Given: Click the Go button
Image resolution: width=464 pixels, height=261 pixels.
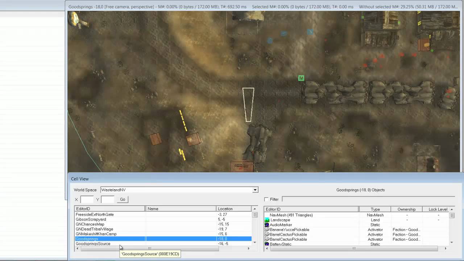Looking at the screenshot, I should tap(123, 199).
